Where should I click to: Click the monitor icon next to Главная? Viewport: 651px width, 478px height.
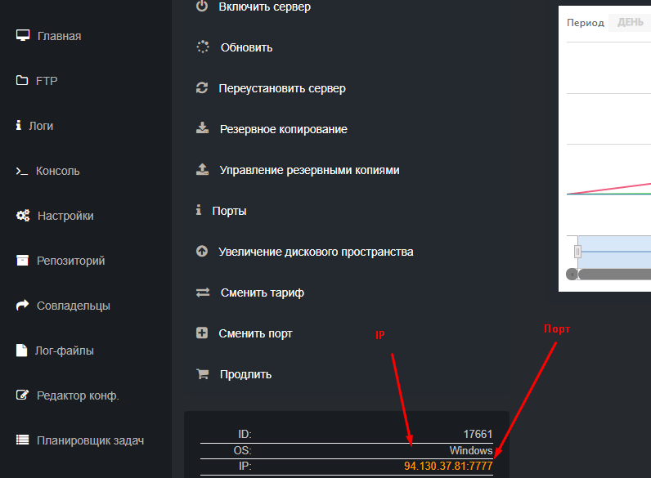(x=23, y=36)
